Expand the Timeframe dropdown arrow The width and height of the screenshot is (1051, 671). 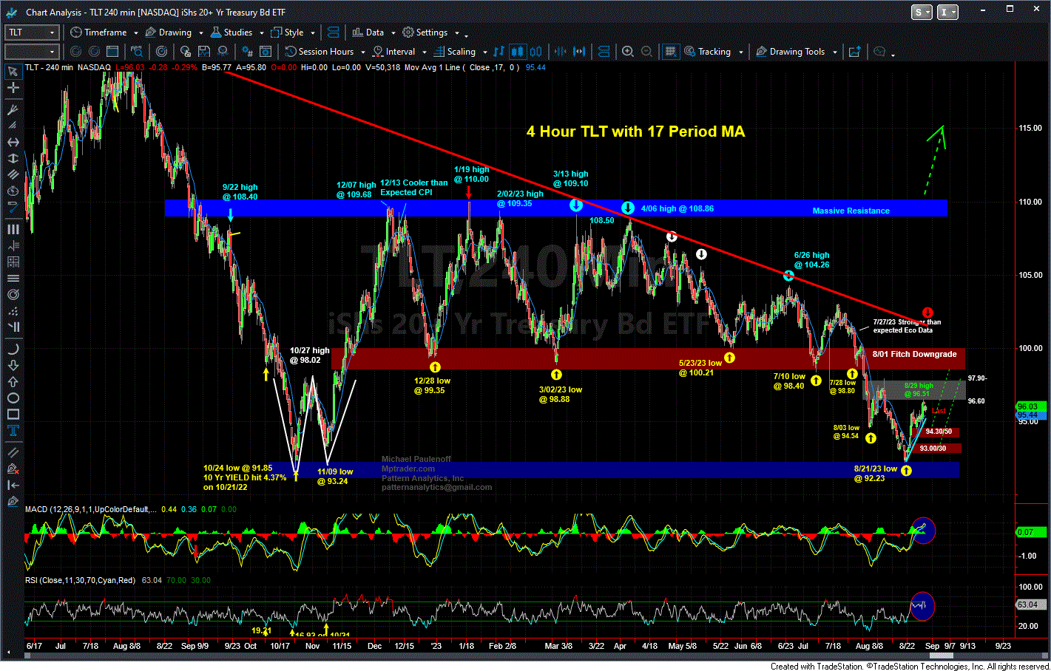tap(136, 33)
